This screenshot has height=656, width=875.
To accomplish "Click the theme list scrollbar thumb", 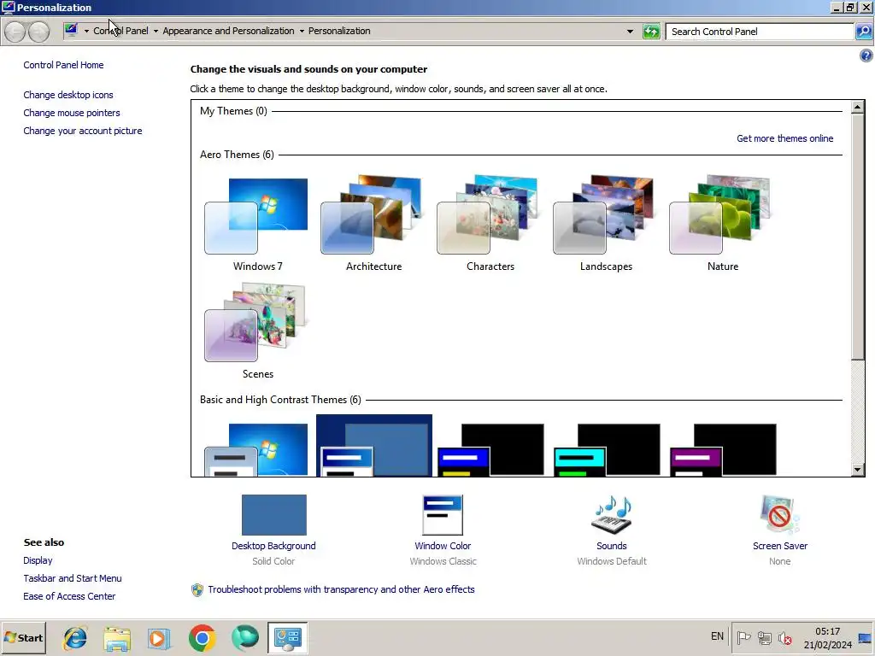I will [858, 236].
